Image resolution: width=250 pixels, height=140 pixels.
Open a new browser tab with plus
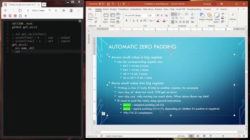tap(44, 5)
